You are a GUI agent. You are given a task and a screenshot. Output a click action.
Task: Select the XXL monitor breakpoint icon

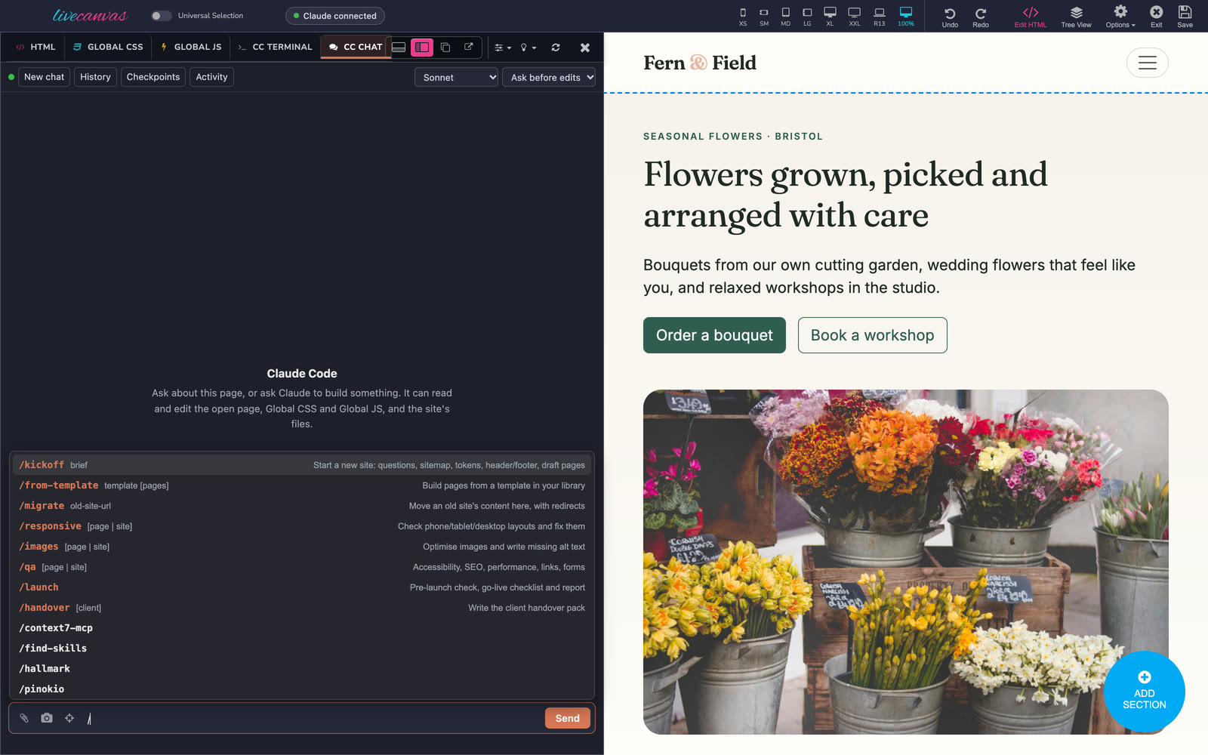(854, 13)
